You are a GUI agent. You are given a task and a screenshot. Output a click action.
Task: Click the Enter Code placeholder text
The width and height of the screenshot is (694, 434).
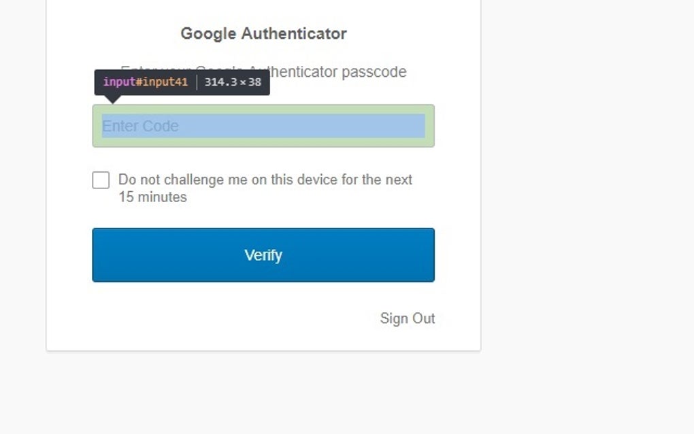pos(139,126)
